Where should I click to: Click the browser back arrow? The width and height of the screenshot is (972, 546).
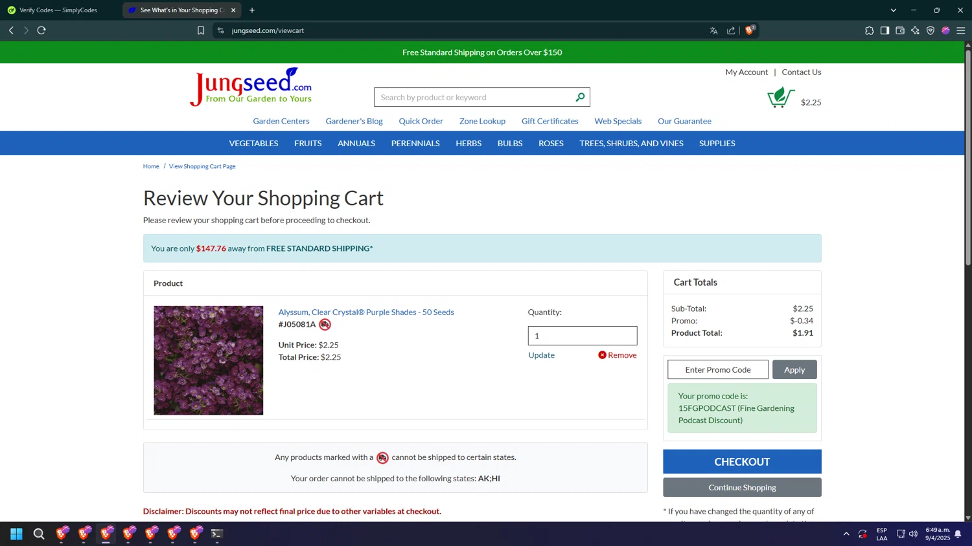point(11,30)
